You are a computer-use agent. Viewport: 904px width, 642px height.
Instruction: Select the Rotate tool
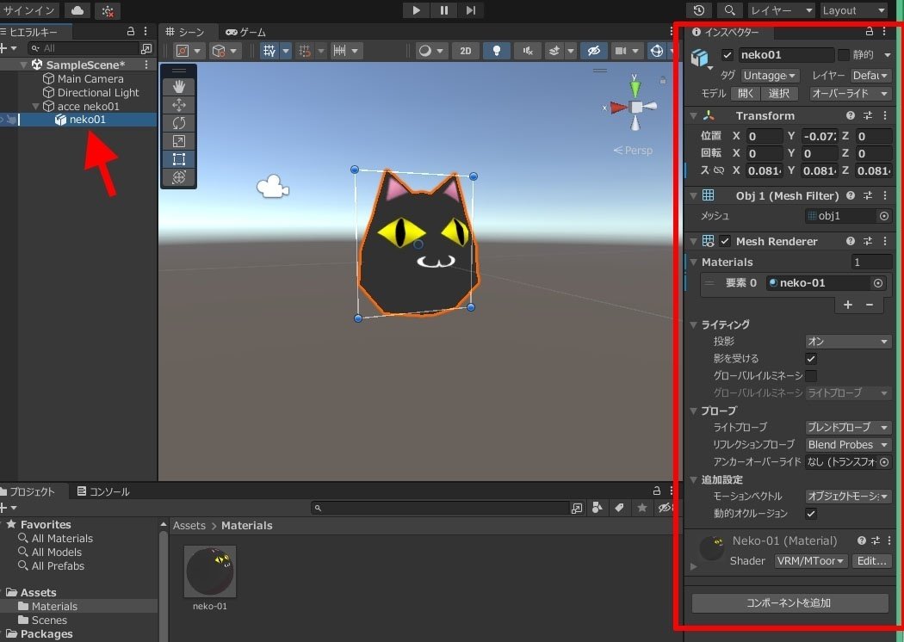pos(179,123)
